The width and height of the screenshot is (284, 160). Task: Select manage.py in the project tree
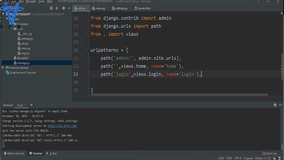[x=24, y=63]
